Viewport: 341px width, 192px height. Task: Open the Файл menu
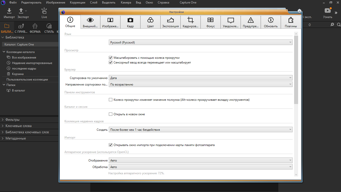point(13,2)
